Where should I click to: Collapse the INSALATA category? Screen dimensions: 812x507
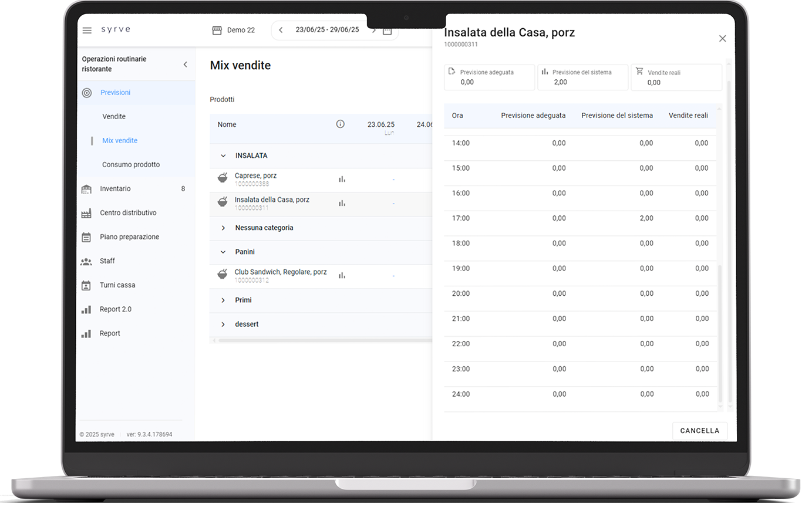click(x=223, y=156)
